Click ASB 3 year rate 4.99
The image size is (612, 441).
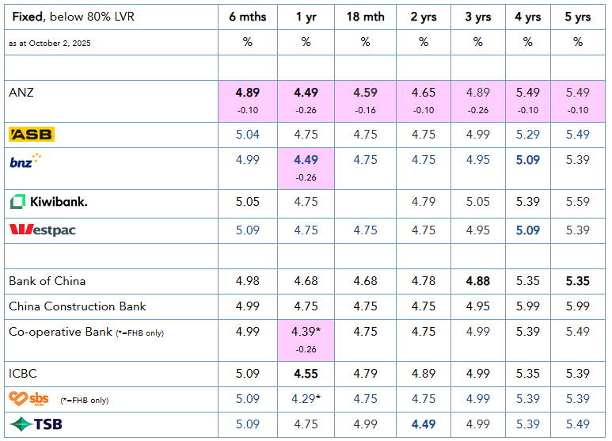coord(478,135)
